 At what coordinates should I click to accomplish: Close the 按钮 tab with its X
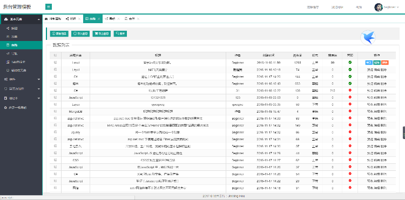[x=79, y=19]
